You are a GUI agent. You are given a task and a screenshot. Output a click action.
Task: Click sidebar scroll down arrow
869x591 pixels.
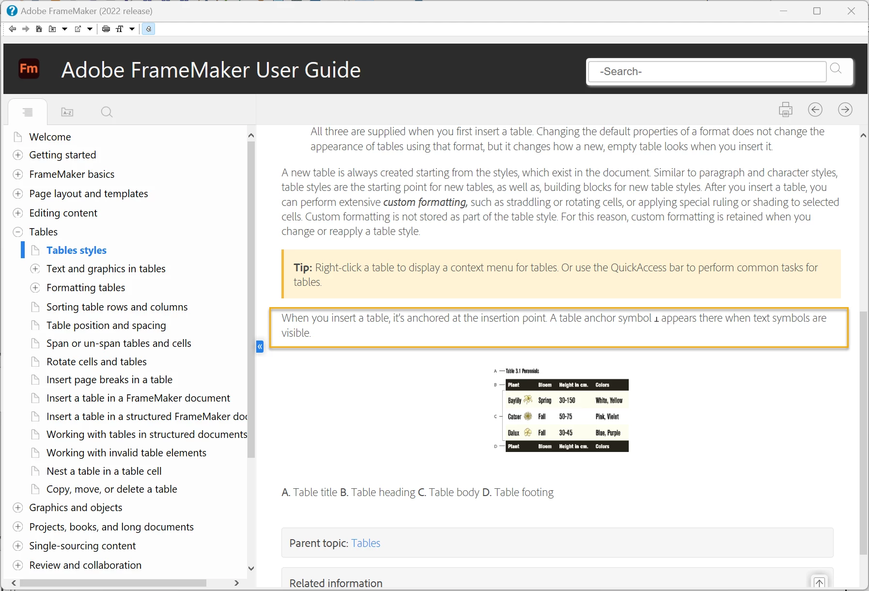(251, 569)
